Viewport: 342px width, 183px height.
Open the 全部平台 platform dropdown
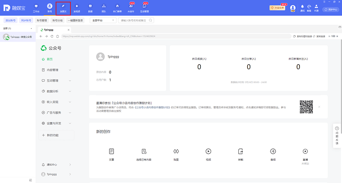pos(103,20)
